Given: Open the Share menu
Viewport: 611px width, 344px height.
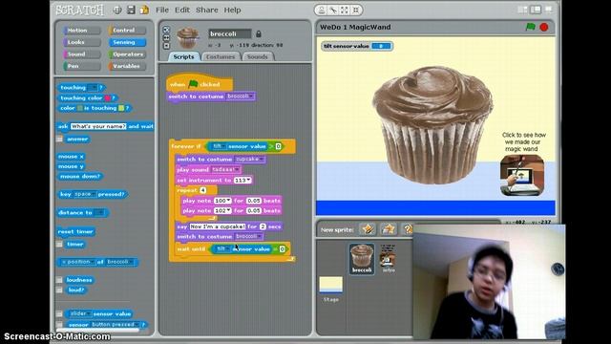Looking at the screenshot, I should pos(207,11).
